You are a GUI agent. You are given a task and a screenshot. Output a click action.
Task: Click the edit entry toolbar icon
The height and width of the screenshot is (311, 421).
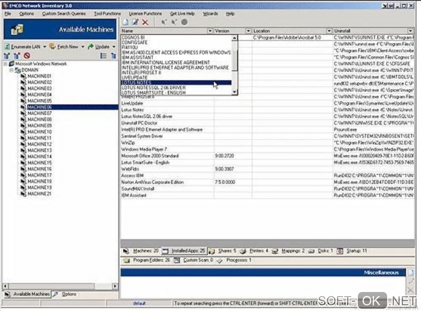tap(135, 22)
